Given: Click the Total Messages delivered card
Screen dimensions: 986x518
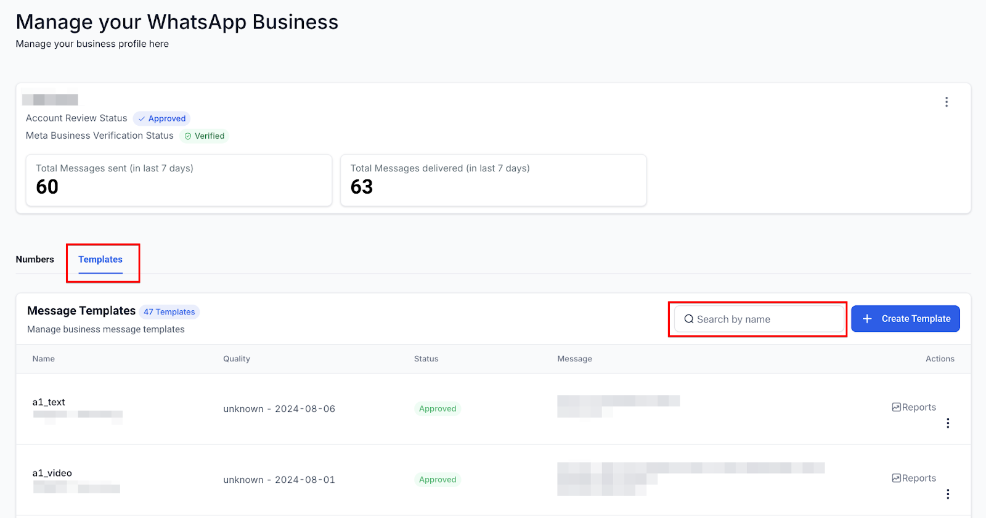Looking at the screenshot, I should pos(494,180).
